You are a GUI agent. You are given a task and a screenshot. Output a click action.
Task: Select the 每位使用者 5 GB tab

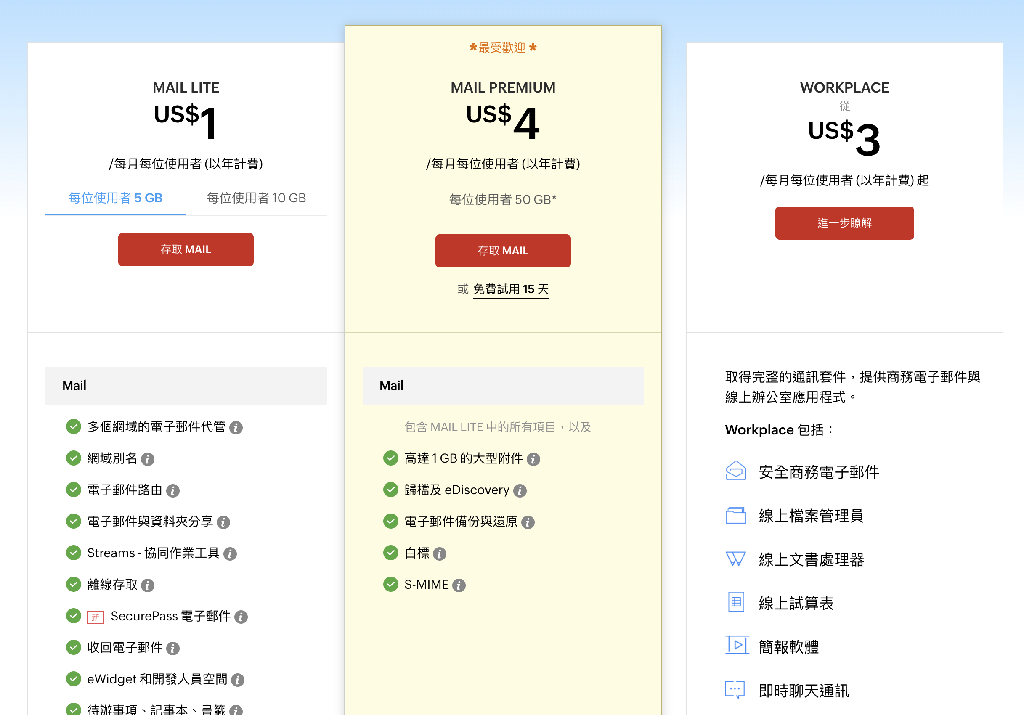pyautogui.click(x=116, y=198)
